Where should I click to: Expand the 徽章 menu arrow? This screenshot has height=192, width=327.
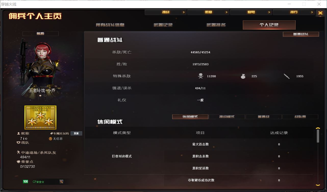(x=226, y=12)
